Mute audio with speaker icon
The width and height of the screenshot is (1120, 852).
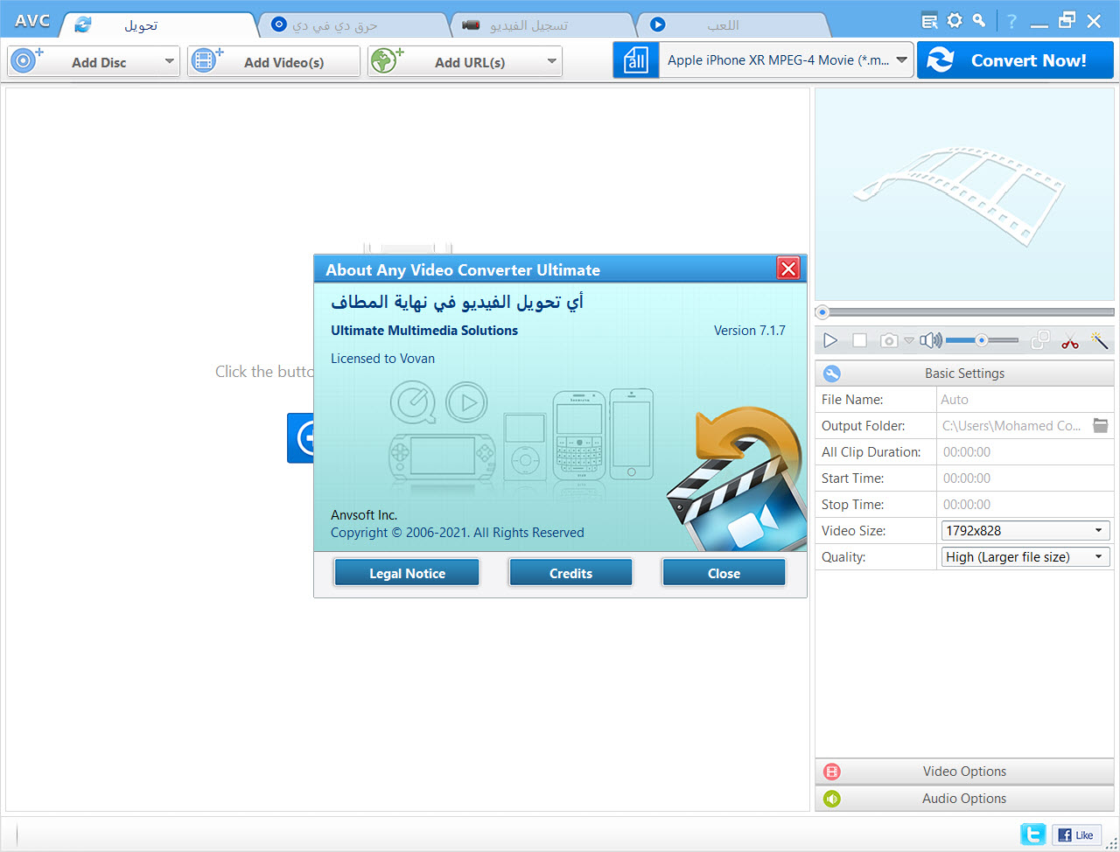[x=930, y=340]
